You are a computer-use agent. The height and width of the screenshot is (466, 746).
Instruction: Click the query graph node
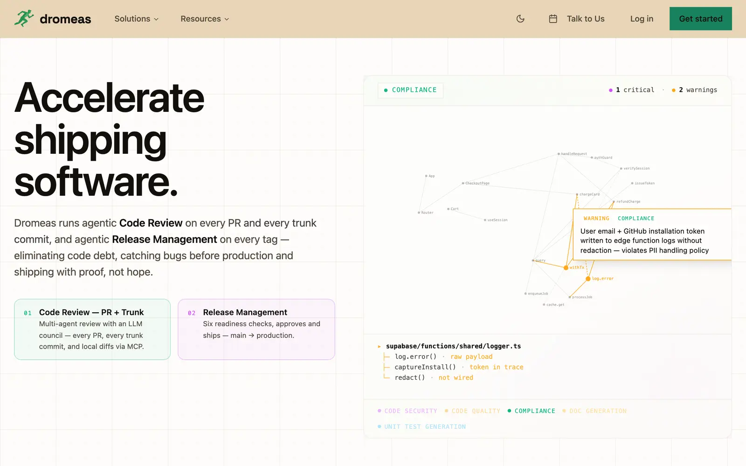point(533,260)
